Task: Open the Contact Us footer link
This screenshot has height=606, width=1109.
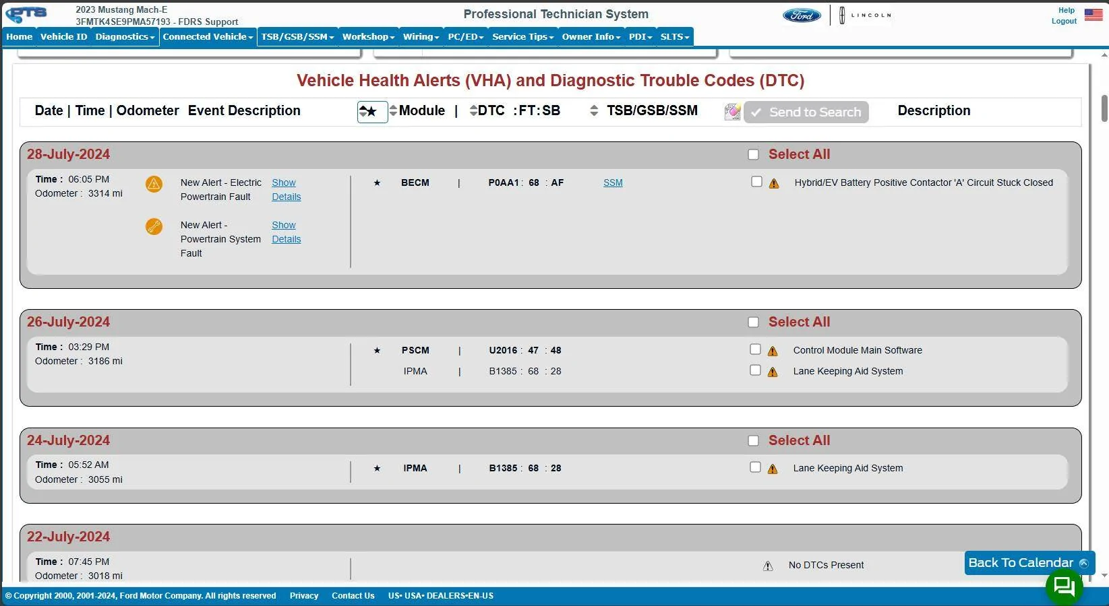Action: pos(353,596)
